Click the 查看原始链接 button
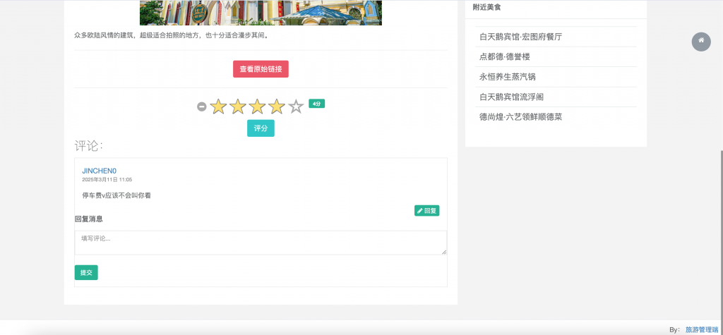 tap(261, 69)
